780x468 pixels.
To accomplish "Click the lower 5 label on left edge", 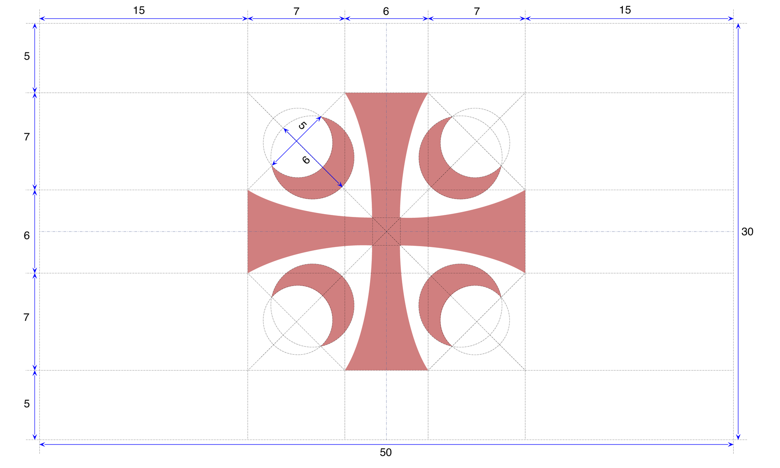I will 27,404.
